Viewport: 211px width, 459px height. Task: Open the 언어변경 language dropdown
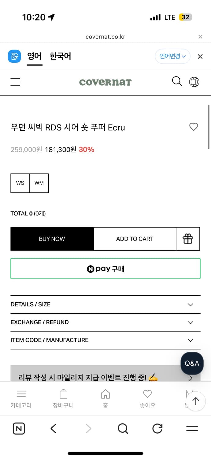coord(172,56)
